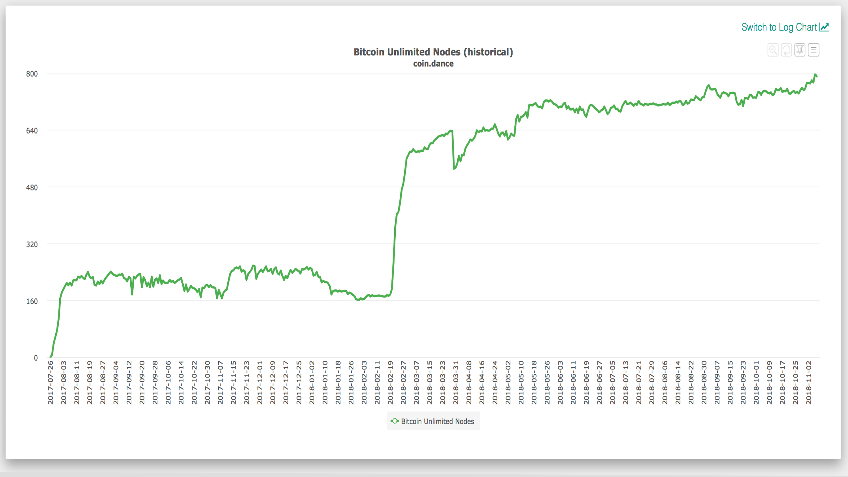Viewport: 848px width, 477px height.
Task: Click the coin.dance subtitle
Action: point(433,64)
